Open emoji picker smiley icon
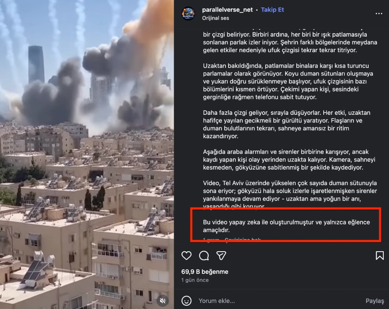 [x=187, y=301]
